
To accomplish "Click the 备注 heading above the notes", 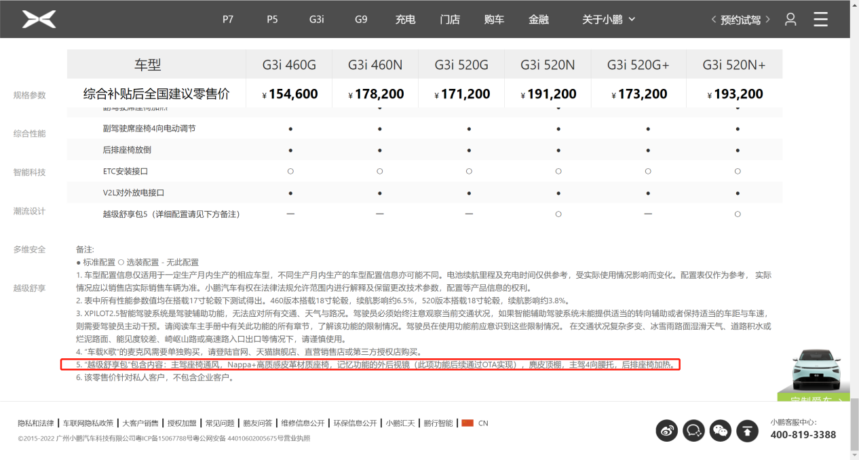I will click(x=85, y=250).
